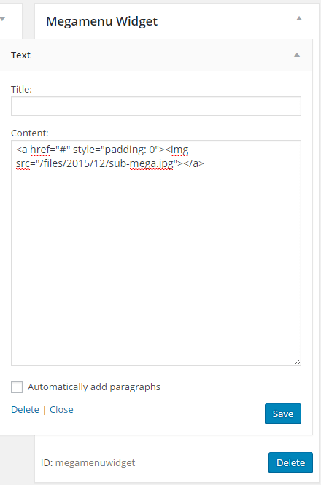Enable the Automatically add paragraphs checkbox

pos(17,387)
